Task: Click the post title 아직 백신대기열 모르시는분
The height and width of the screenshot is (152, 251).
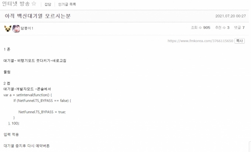Action: click(x=38, y=16)
